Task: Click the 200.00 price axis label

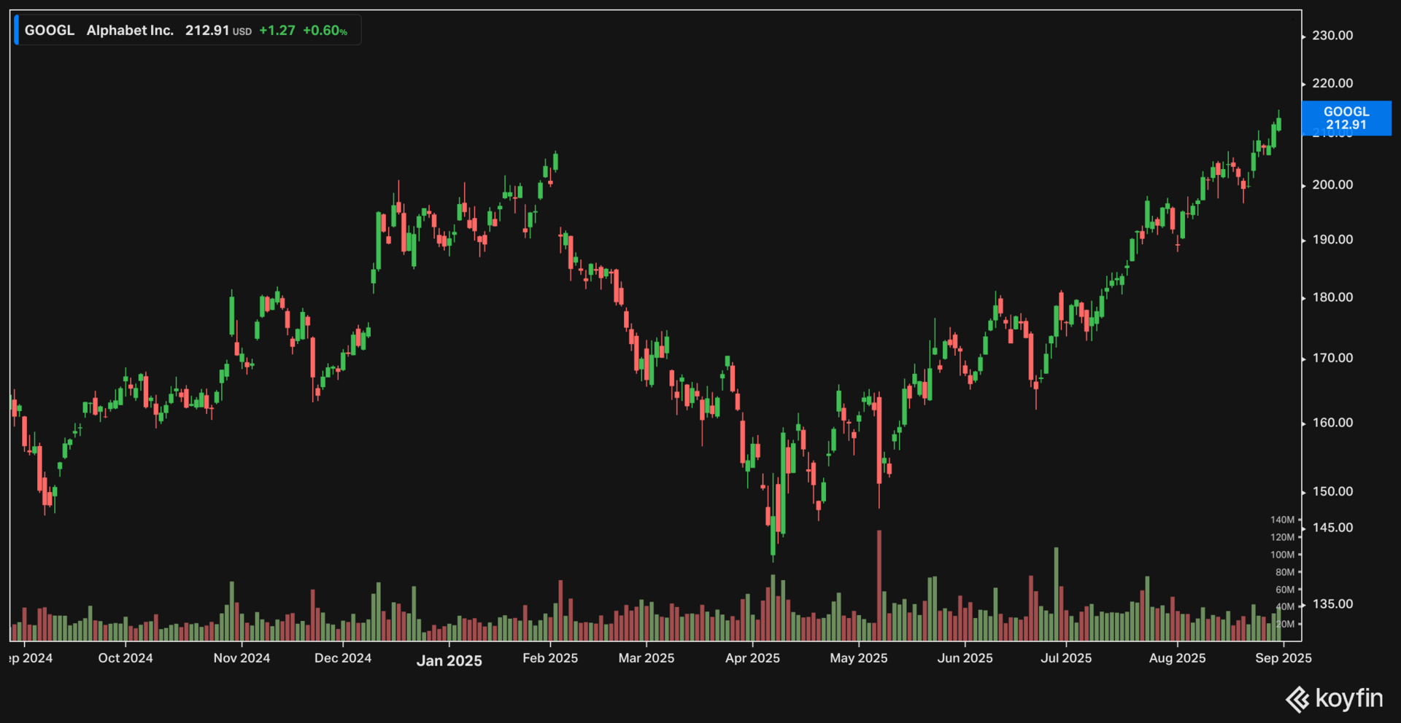Action: point(1332,185)
